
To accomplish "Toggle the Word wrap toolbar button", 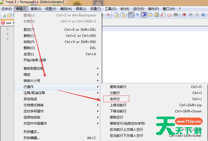I will (x=131, y=15).
